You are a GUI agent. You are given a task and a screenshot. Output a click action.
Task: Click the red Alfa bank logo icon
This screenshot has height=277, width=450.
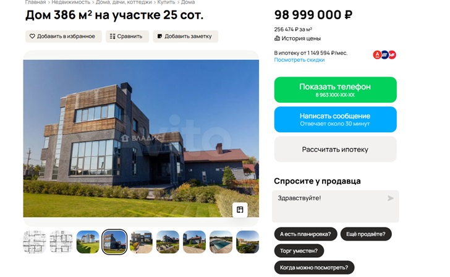[x=377, y=54]
